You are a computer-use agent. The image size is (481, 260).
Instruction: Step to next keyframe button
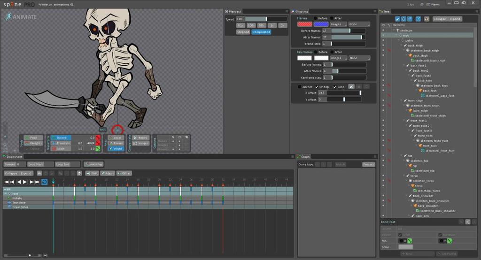tap(31, 182)
